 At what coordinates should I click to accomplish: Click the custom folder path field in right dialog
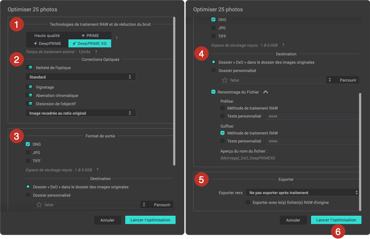tap(273, 80)
